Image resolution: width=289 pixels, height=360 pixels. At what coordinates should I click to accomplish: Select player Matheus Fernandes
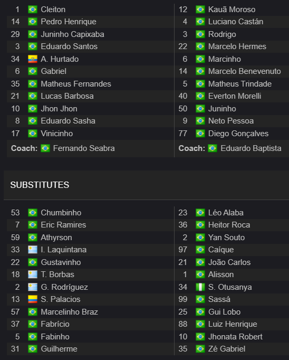pos(76,84)
